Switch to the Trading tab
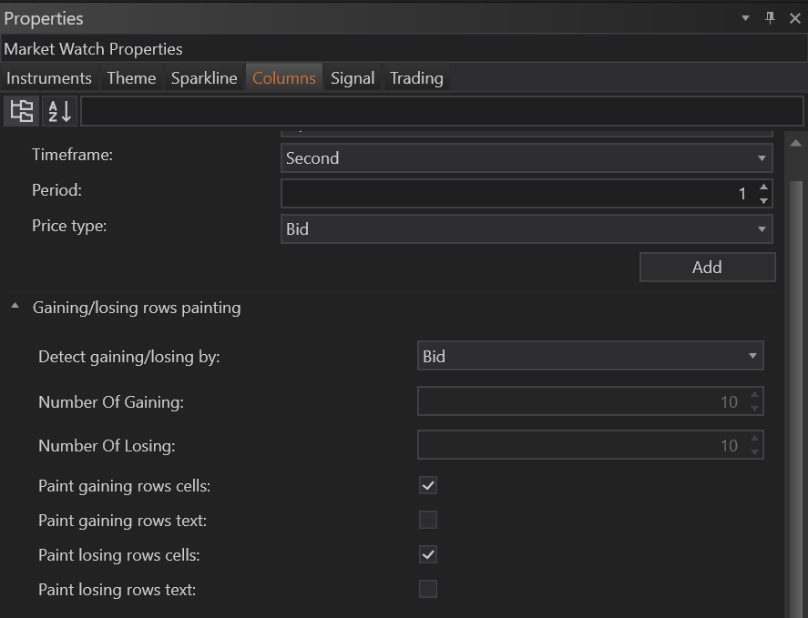This screenshot has width=808, height=618. (416, 78)
